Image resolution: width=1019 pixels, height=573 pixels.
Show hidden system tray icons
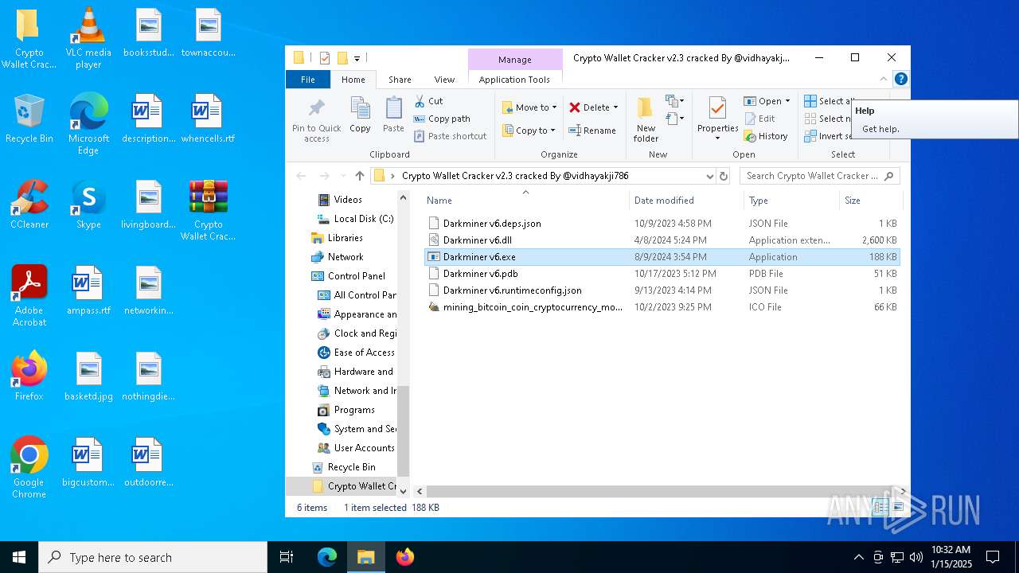point(858,557)
